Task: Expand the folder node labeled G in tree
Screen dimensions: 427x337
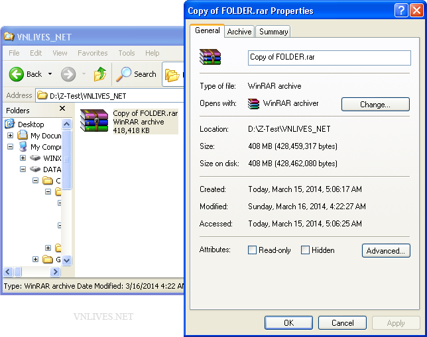Action: [35, 259]
